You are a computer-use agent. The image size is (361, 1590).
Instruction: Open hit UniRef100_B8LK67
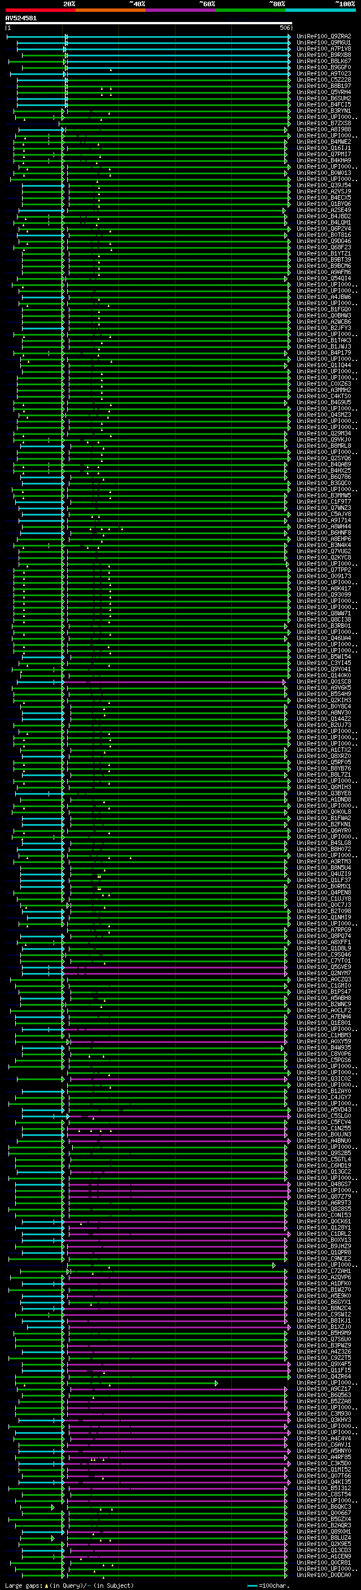click(324, 61)
